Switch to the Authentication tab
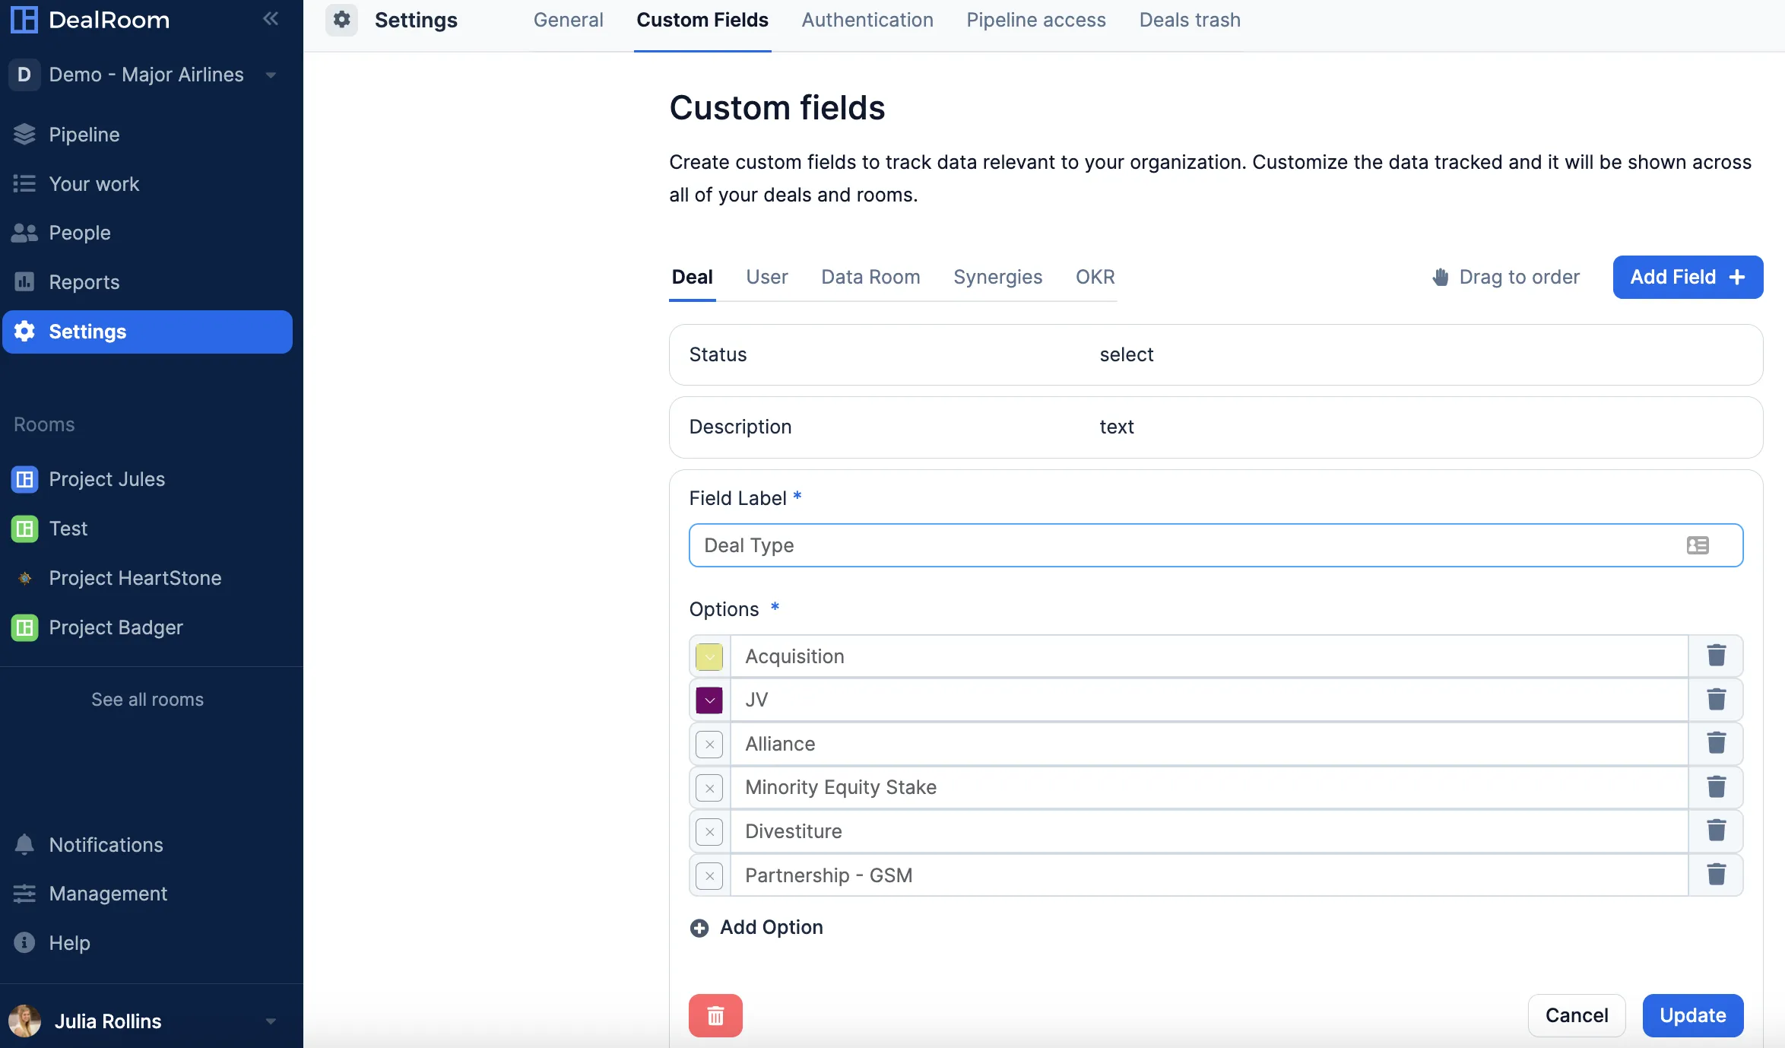 pos(867,20)
